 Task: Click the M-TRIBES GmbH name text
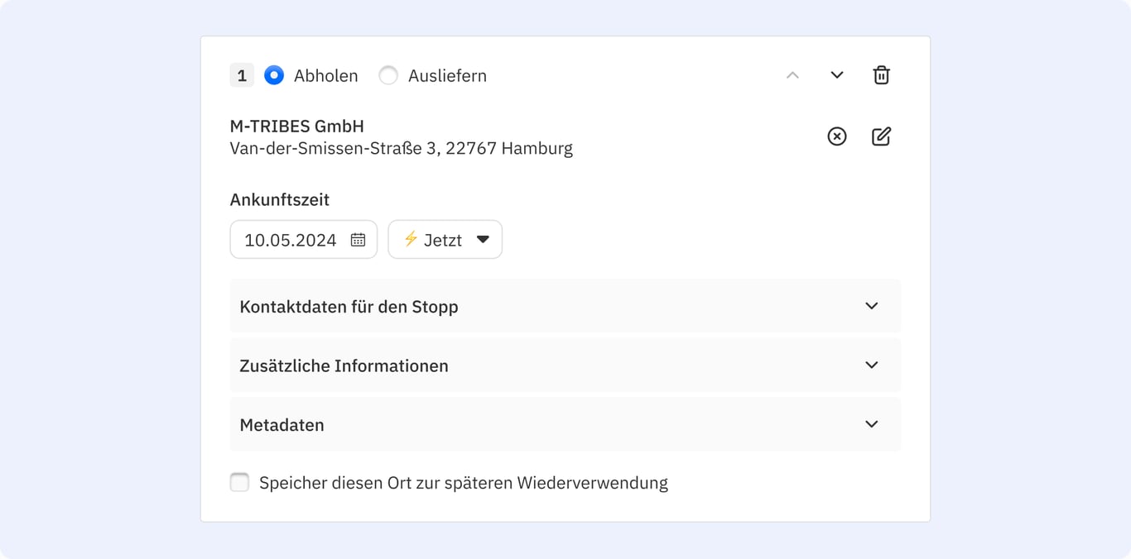(297, 126)
